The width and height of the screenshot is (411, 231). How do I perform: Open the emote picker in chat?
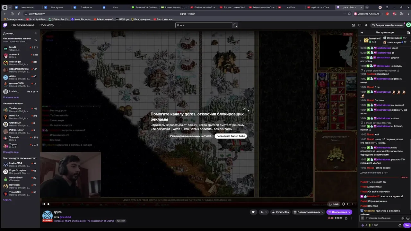coord(408,218)
